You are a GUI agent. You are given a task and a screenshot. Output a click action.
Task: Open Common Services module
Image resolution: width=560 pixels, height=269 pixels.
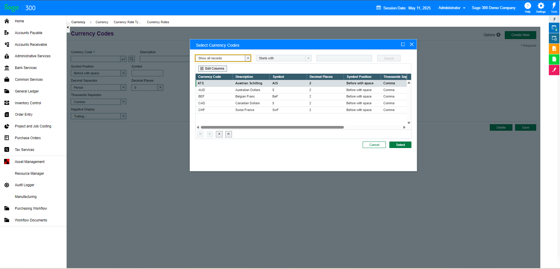pyautogui.click(x=29, y=80)
